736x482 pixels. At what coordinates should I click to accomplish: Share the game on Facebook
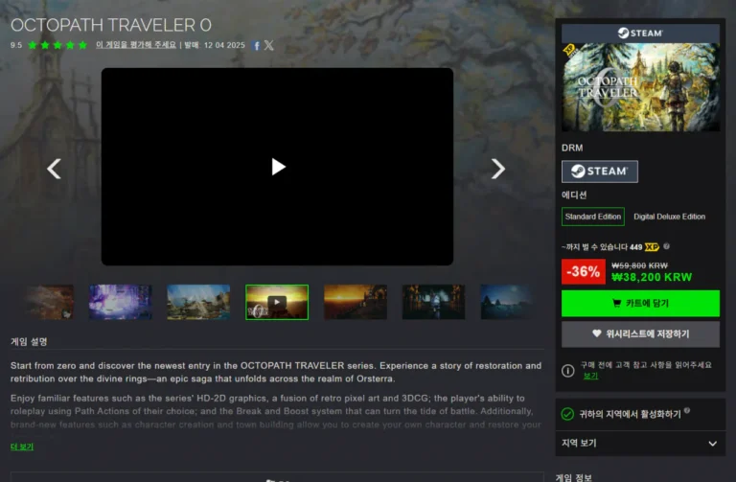[x=256, y=45]
